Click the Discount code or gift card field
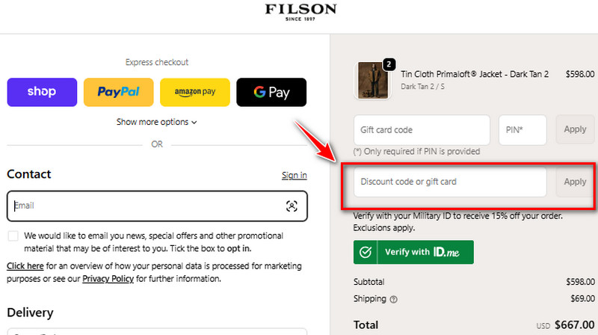The image size is (598, 335). 450,182
